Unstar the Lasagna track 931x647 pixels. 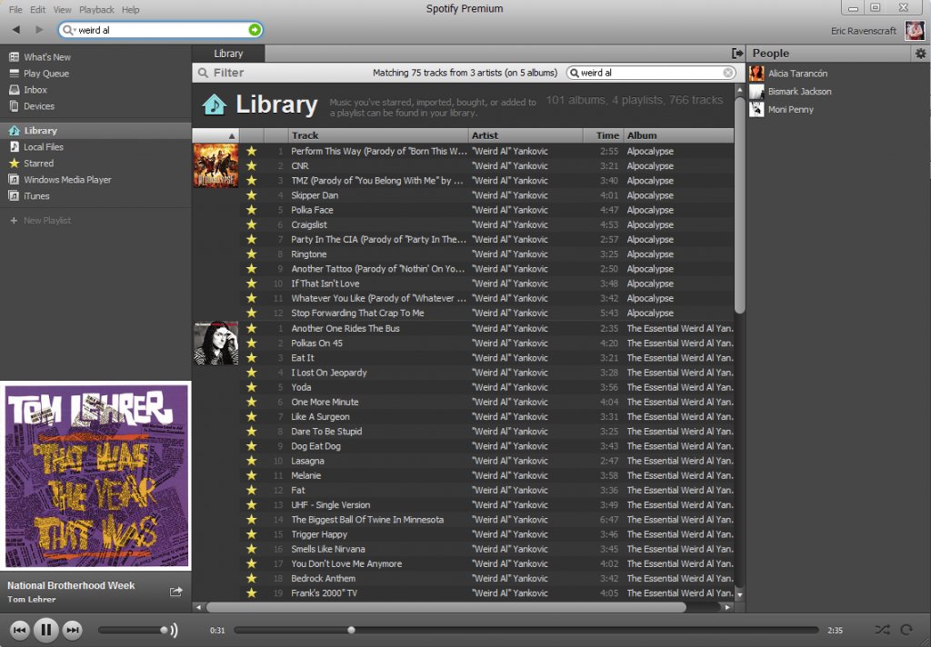[x=252, y=461]
